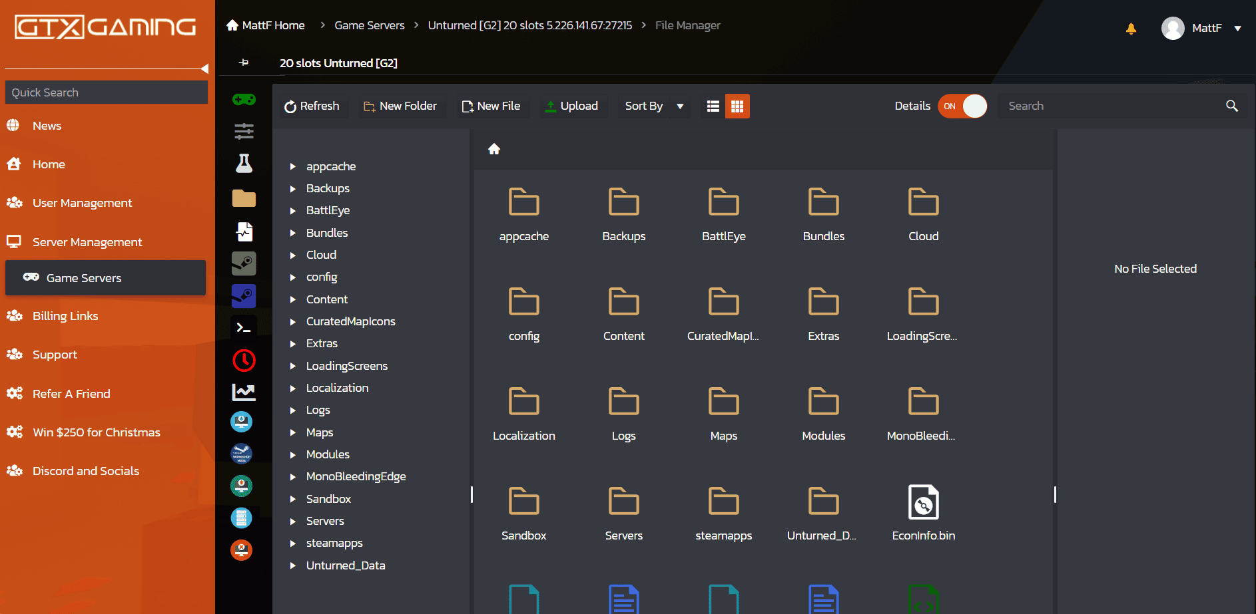Click the green gamepad icon in icon strip
This screenshot has height=614, width=1256.
point(244,100)
